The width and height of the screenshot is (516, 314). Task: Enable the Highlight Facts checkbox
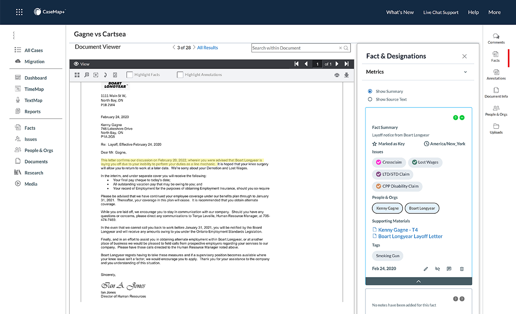coord(129,74)
